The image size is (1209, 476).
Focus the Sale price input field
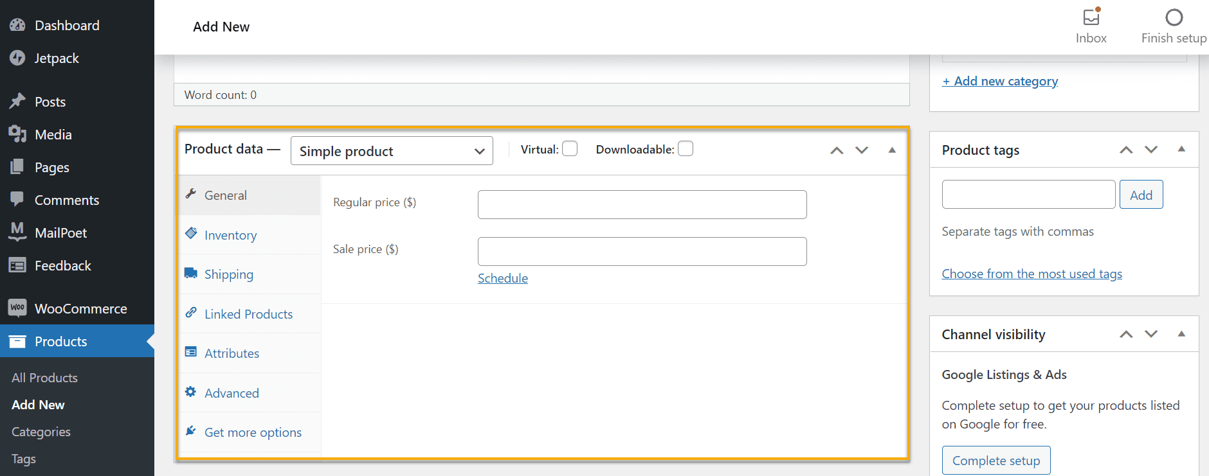point(642,251)
